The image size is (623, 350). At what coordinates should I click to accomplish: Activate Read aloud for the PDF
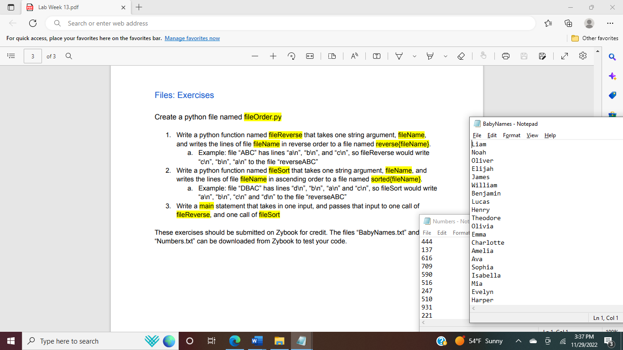[x=355, y=56]
